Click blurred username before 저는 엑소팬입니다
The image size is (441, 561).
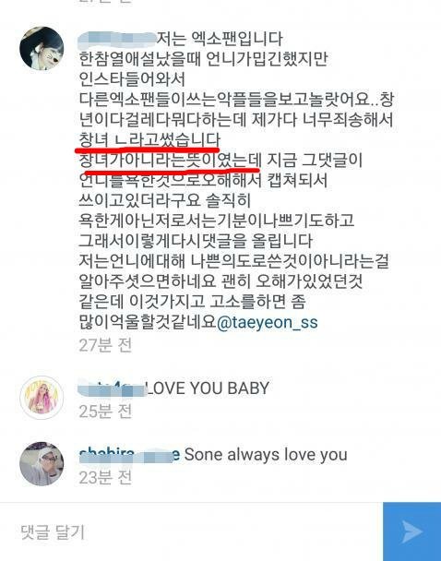(x=117, y=39)
